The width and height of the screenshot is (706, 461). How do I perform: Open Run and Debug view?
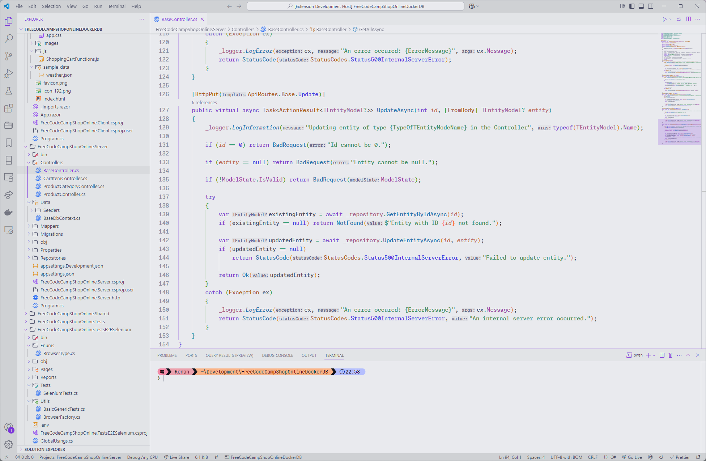point(9,73)
